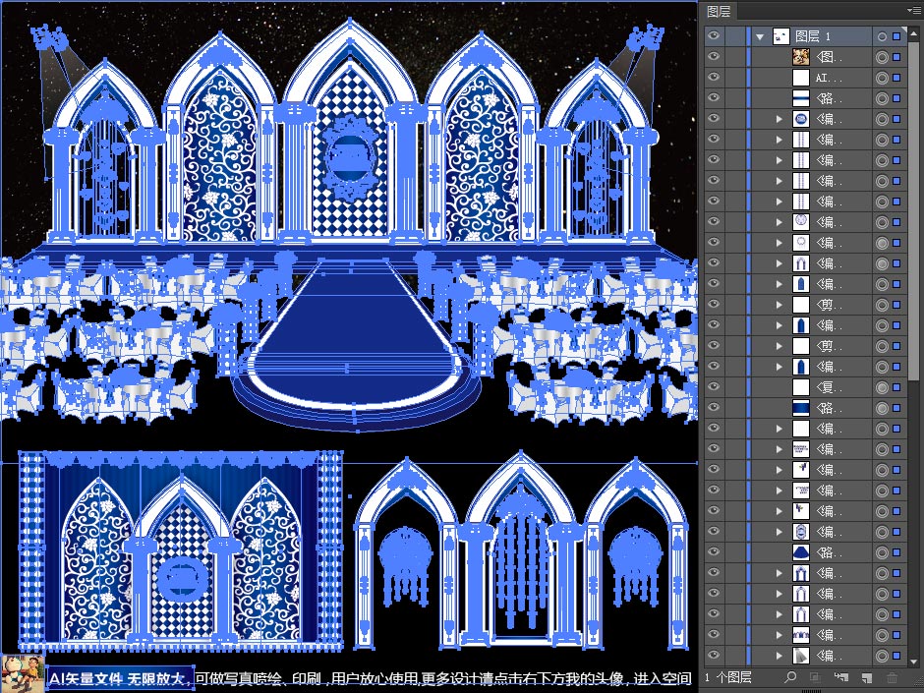924x693 pixels.
Task: Select the 图层 1 layer name
Action: click(x=813, y=36)
